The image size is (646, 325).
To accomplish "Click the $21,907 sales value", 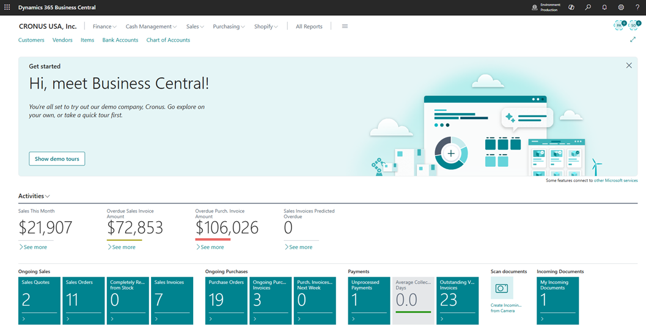I will click(45, 228).
